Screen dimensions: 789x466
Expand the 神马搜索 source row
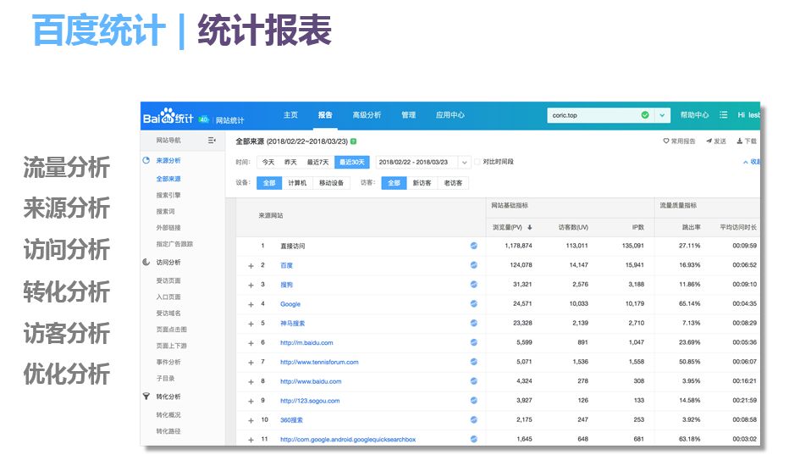click(251, 324)
